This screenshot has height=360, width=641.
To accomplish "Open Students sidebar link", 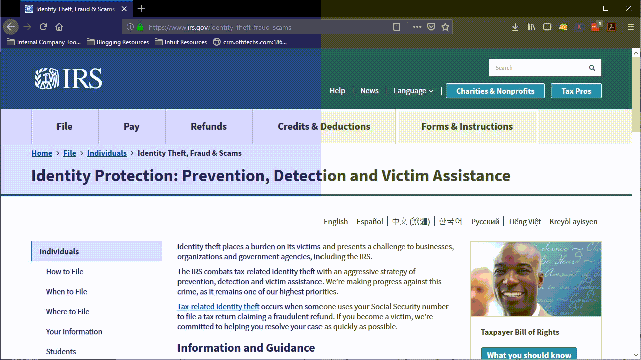I will click(61, 352).
